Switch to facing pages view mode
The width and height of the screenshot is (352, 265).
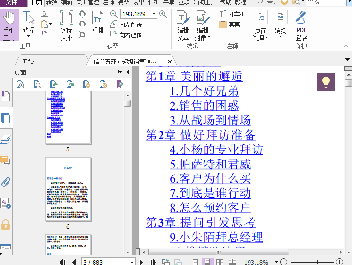220,262
